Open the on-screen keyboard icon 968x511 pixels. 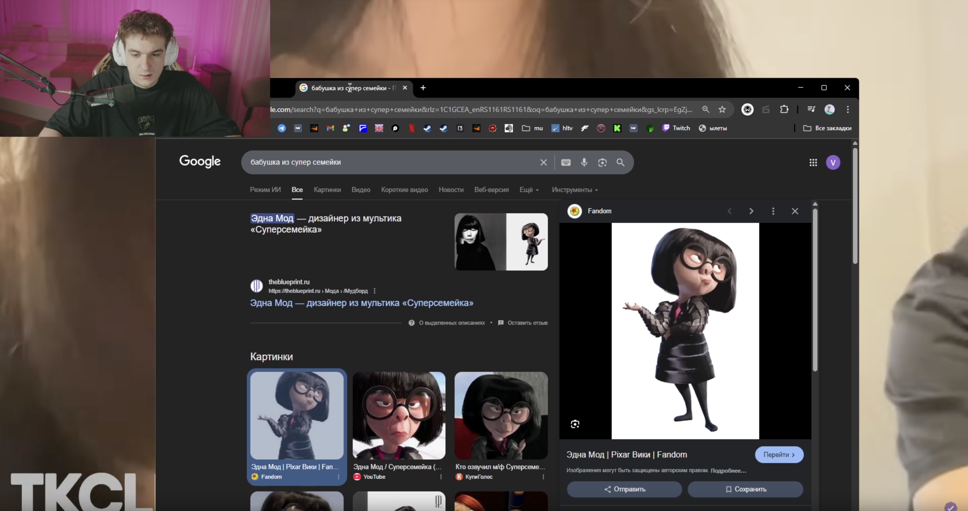pos(566,162)
